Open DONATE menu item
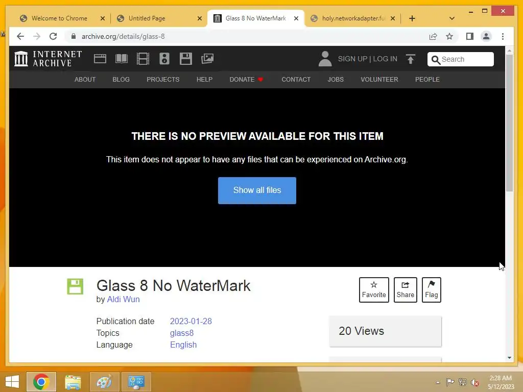The height and width of the screenshot is (392, 523). (x=246, y=79)
